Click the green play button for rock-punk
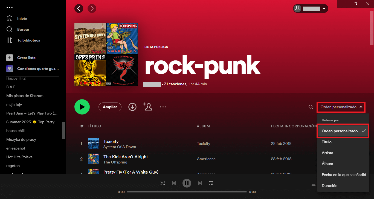The image size is (374, 199). 82,107
